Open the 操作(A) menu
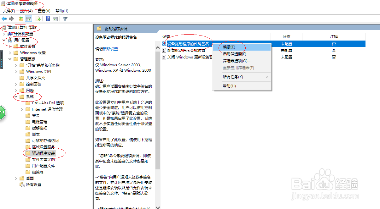Viewport: 380px width, 209px height. pos(26,11)
